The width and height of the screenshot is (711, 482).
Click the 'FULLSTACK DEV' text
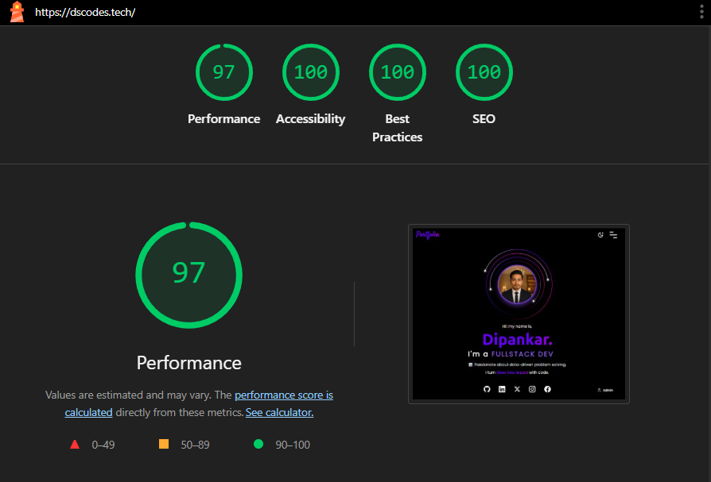coord(523,354)
